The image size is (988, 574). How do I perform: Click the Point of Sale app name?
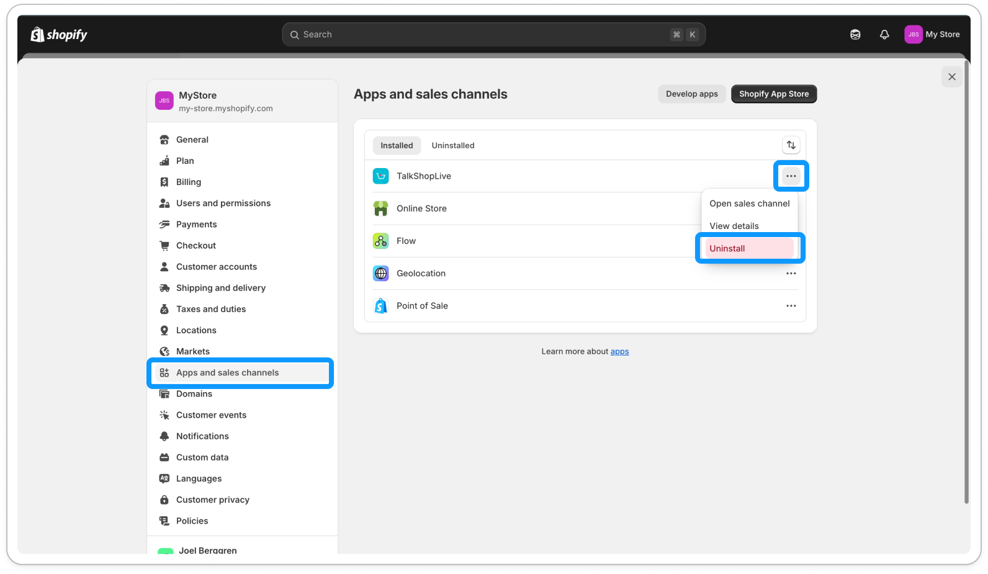click(x=422, y=306)
